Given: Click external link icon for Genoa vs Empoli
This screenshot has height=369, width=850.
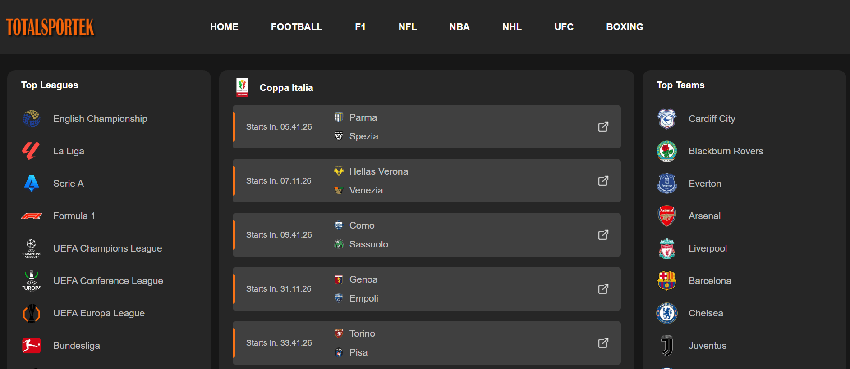Looking at the screenshot, I should pos(603,289).
